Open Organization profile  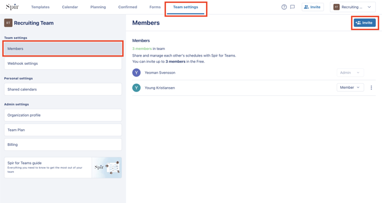point(63,115)
